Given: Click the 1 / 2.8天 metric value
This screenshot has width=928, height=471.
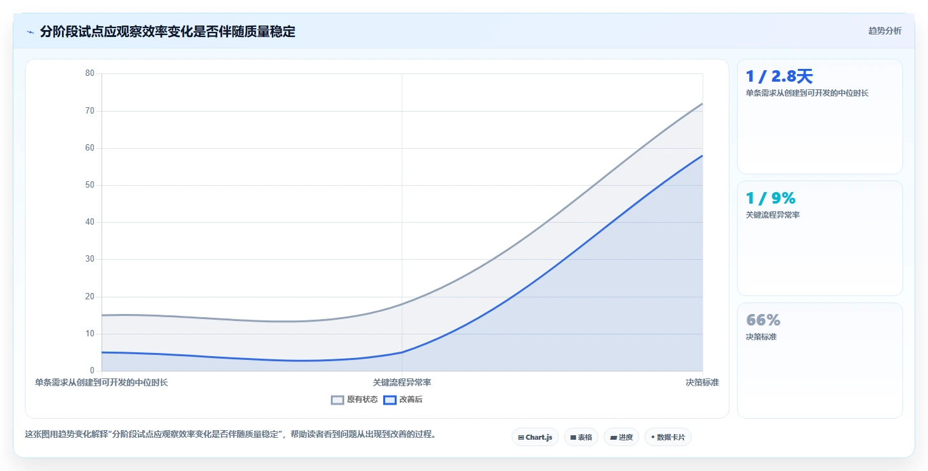Looking at the screenshot, I should click(x=779, y=77).
